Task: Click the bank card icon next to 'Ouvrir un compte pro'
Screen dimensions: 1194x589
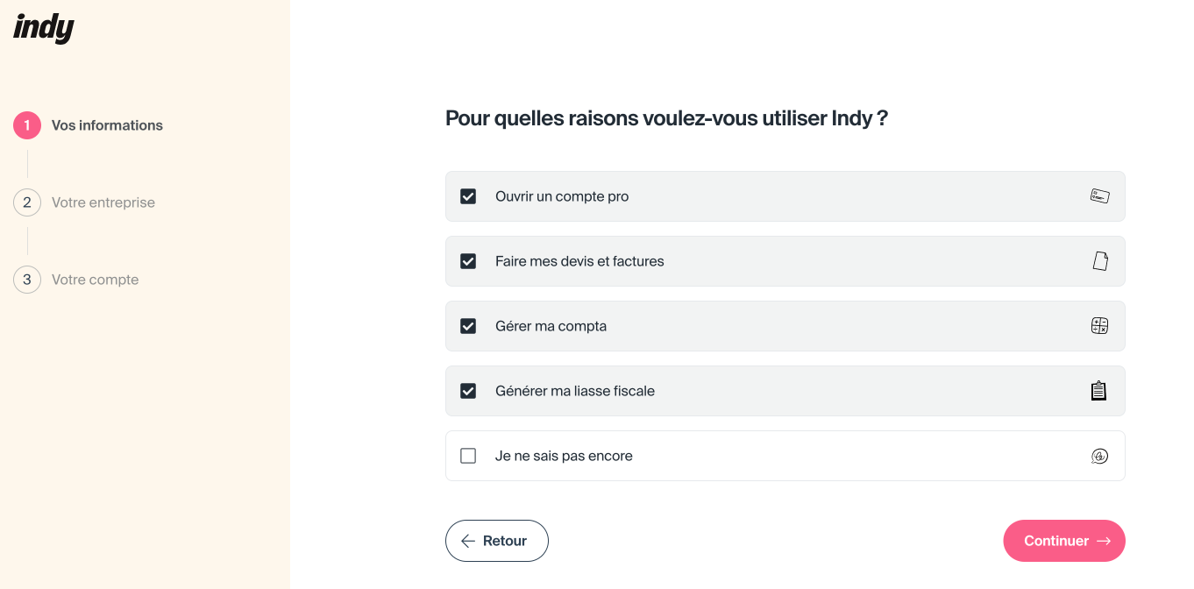Action: [1099, 196]
